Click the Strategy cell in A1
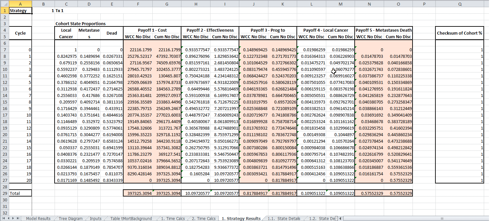 (20, 10)
